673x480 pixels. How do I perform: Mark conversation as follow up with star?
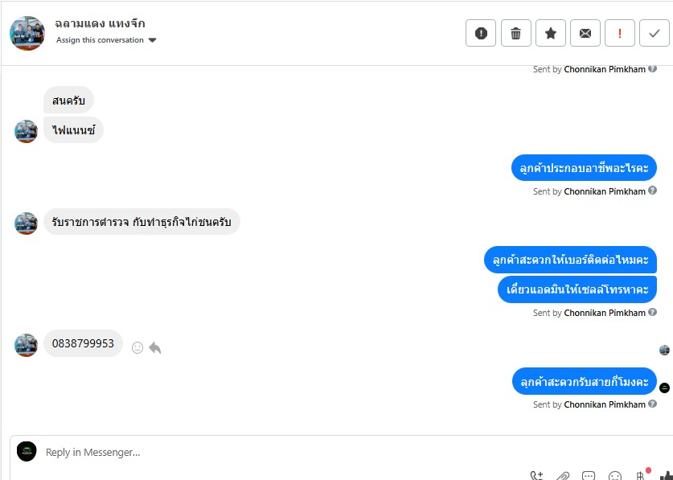tap(551, 33)
